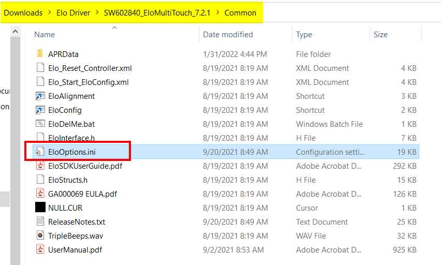This screenshot has height=265, width=441.
Task: Select the Elo_Start_EloConfig.xml file icon
Action: coord(40,82)
